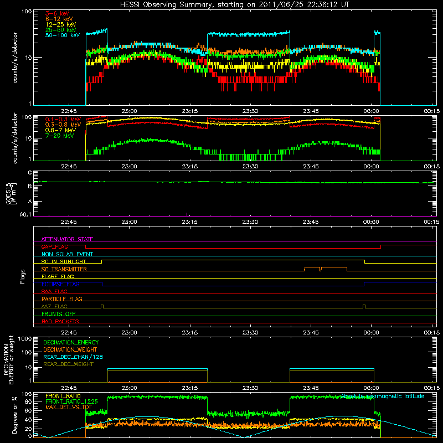Click the REAR_DEC_CHAN/128 legend label
Viewport: 443px width, 443px height.
click(73, 357)
